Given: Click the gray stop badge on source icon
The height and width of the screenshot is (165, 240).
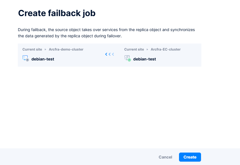Looking at the screenshot, I should [x=27, y=60].
